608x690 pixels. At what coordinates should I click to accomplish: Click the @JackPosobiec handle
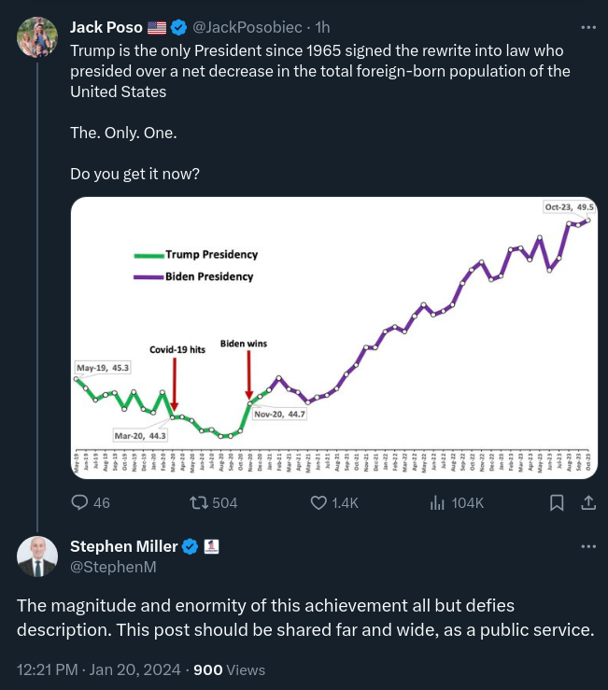pos(247,27)
